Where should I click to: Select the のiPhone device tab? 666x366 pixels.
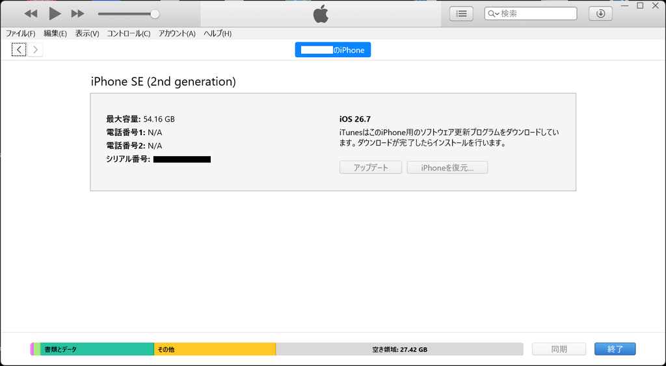(333, 49)
